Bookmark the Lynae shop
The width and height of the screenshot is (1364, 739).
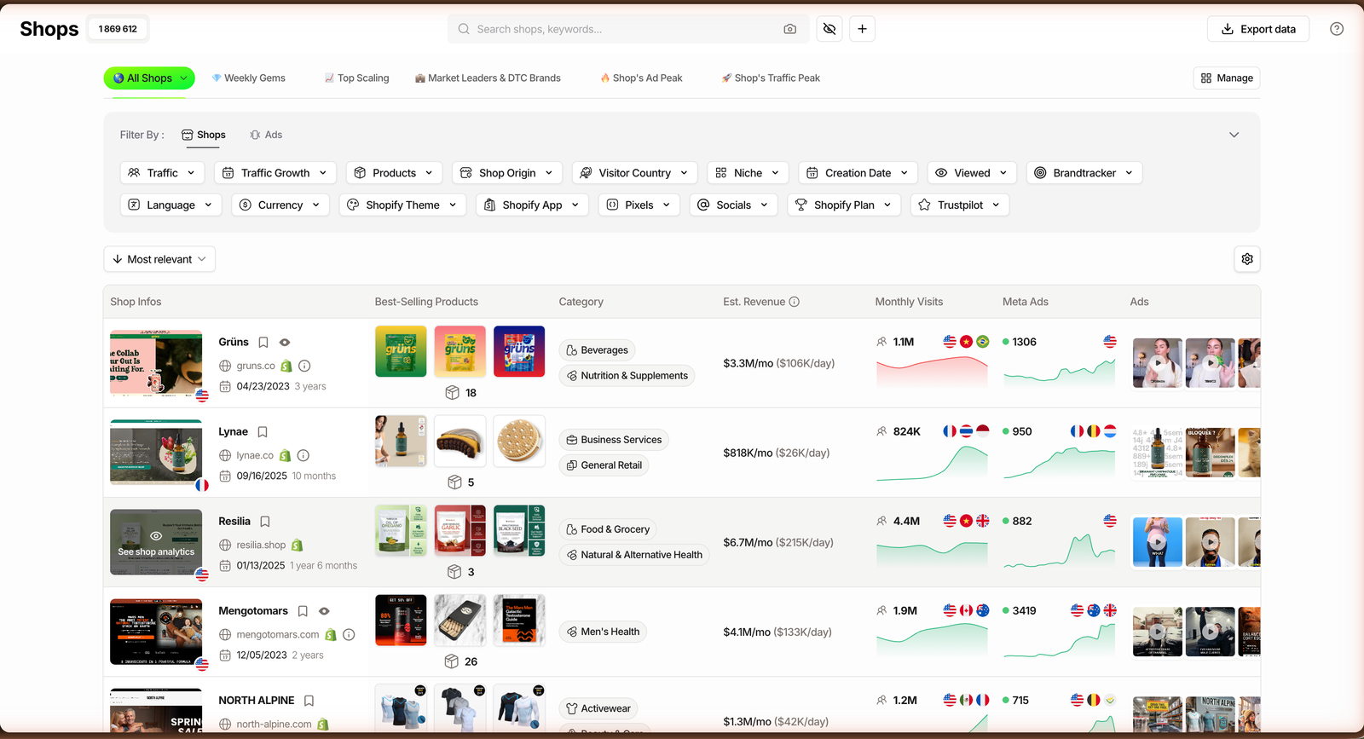tap(263, 432)
